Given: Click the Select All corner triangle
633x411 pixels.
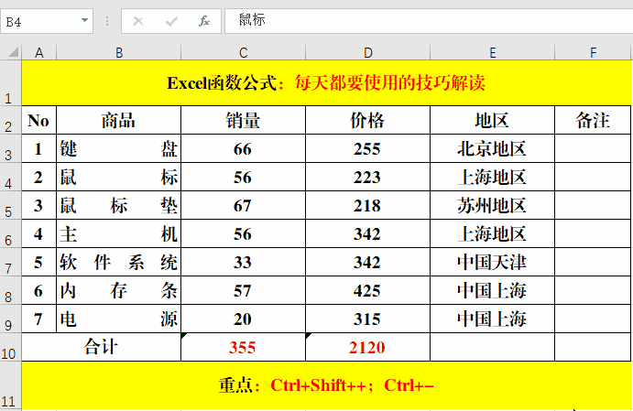Looking at the screenshot, I should pos(14,52).
